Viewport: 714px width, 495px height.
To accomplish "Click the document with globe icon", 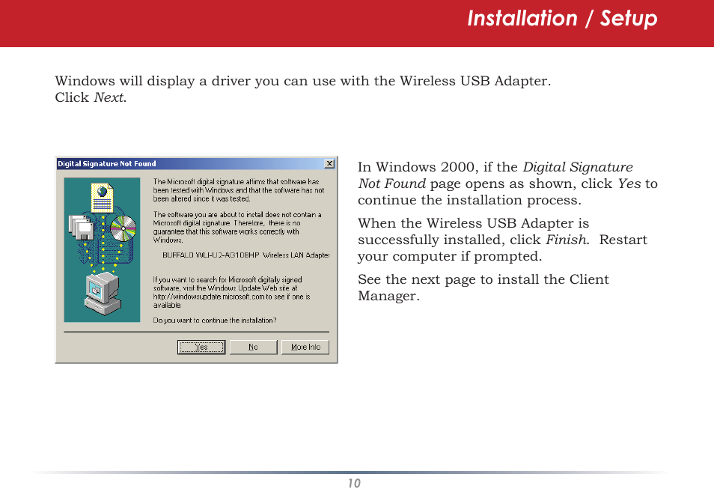I will pos(103,198).
